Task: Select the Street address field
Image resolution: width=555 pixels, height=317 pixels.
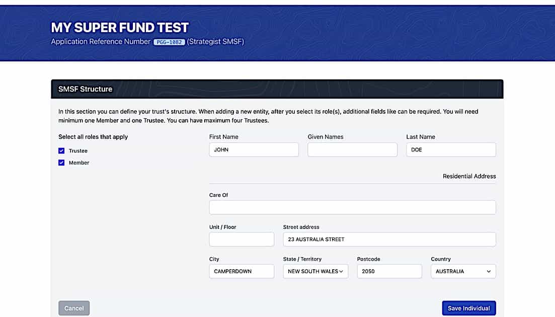Action: tap(389, 239)
